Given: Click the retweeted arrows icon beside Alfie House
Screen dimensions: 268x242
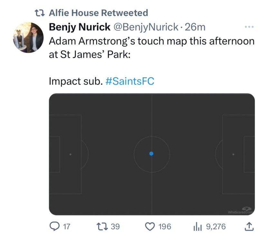Looking at the screenshot, I should point(40,13).
